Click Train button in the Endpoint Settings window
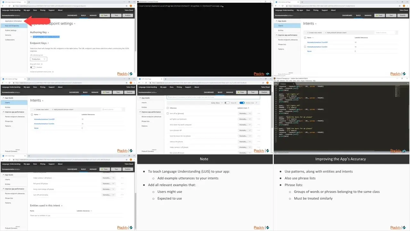This screenshot has width=410, height=231. click(105, 15)
